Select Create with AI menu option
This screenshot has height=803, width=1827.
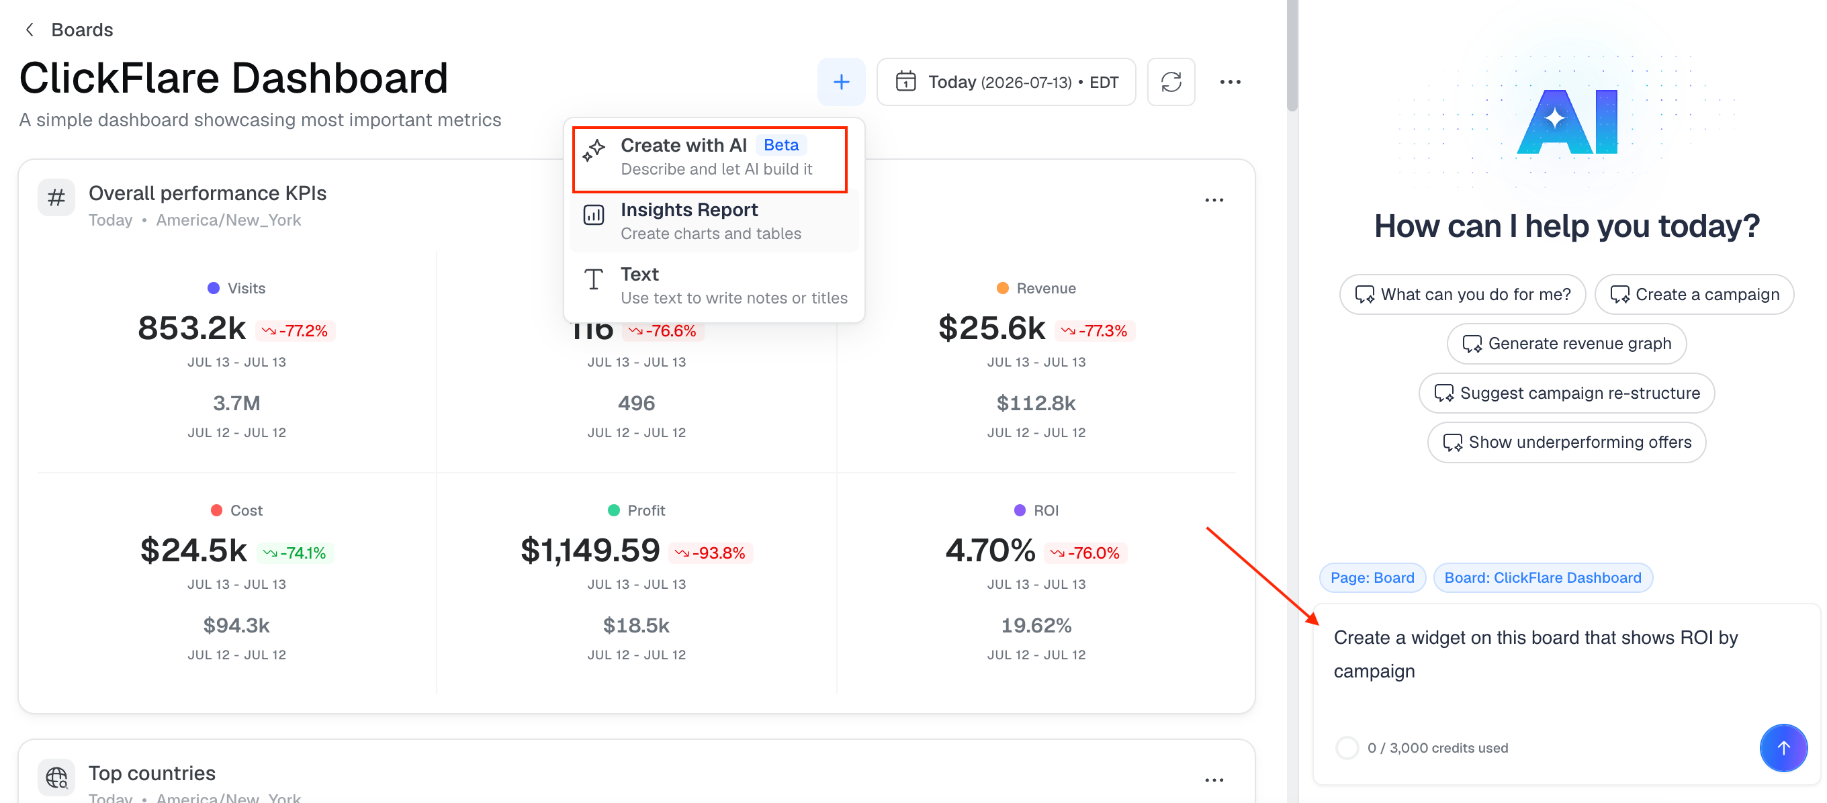(710, 158)
